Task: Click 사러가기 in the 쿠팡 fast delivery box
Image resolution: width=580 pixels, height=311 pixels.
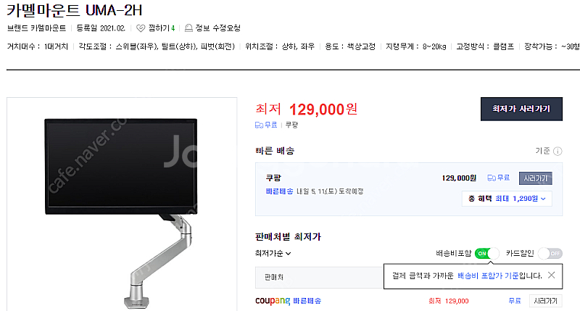Action: [x=536, y=178]
